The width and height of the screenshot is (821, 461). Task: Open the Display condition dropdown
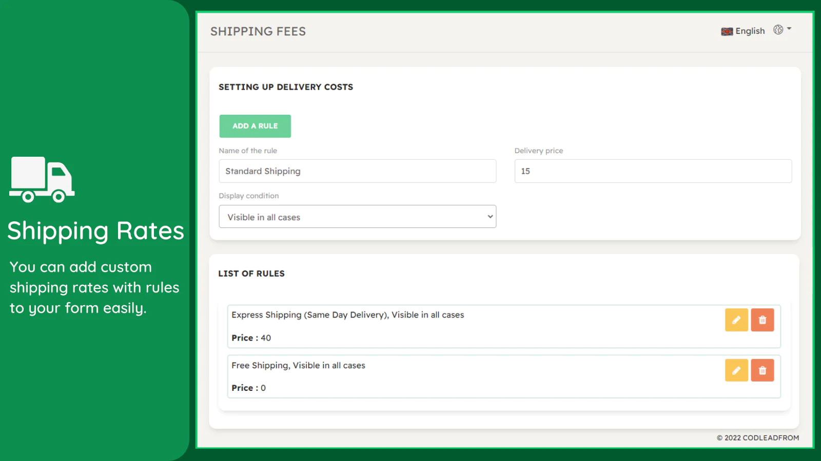357,217
